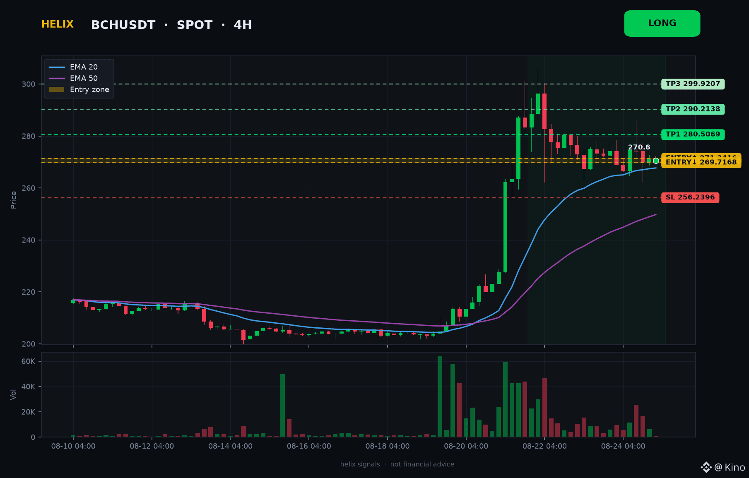Click the red SL 256.2396 stop-loss label
Image resolution: width=749 pixels, height=478 pixels.
pyautogui.click(x=690, y=197)
